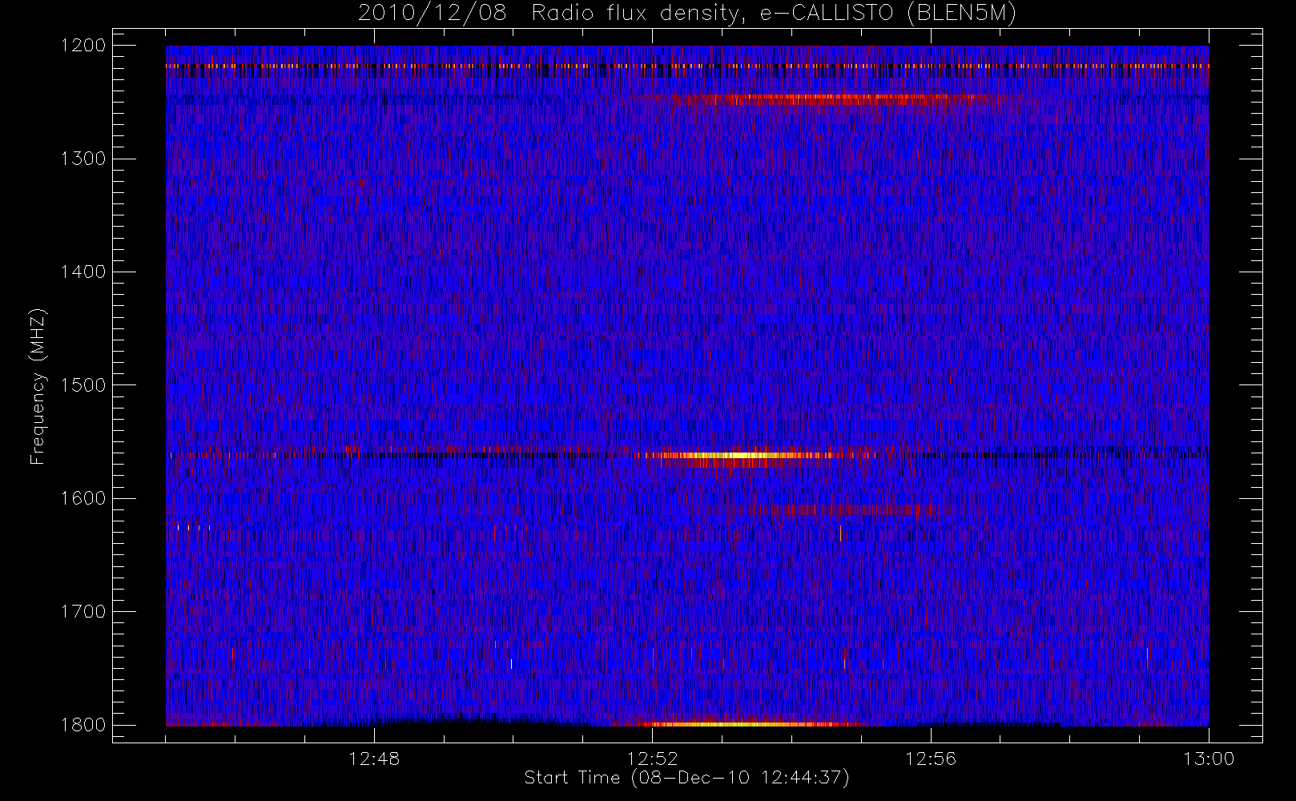Image resolution: width=1296 pixels, height=801 pixels.
Task: Click the "1700" frequency axis label
Action: (83, 611)
